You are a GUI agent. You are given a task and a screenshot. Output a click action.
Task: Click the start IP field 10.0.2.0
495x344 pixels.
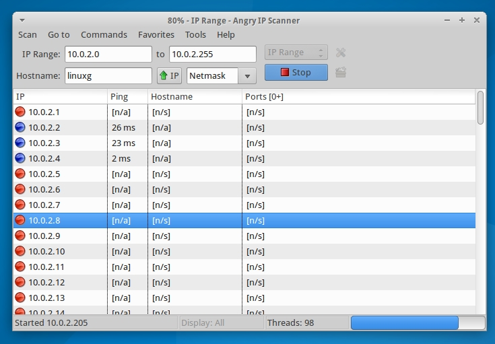pos(108,55)
